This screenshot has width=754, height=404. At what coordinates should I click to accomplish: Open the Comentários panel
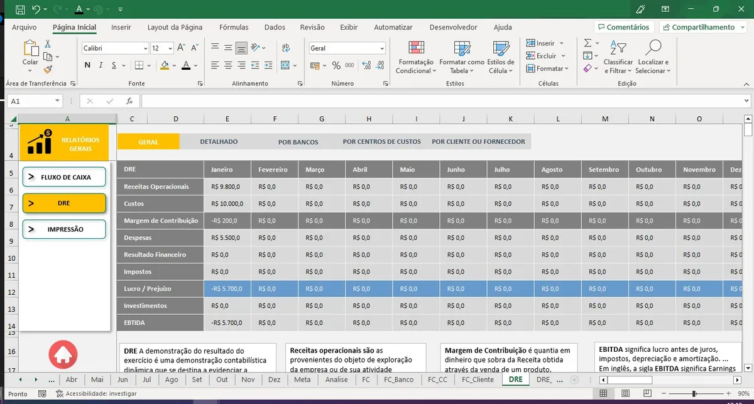click(624, 27)
